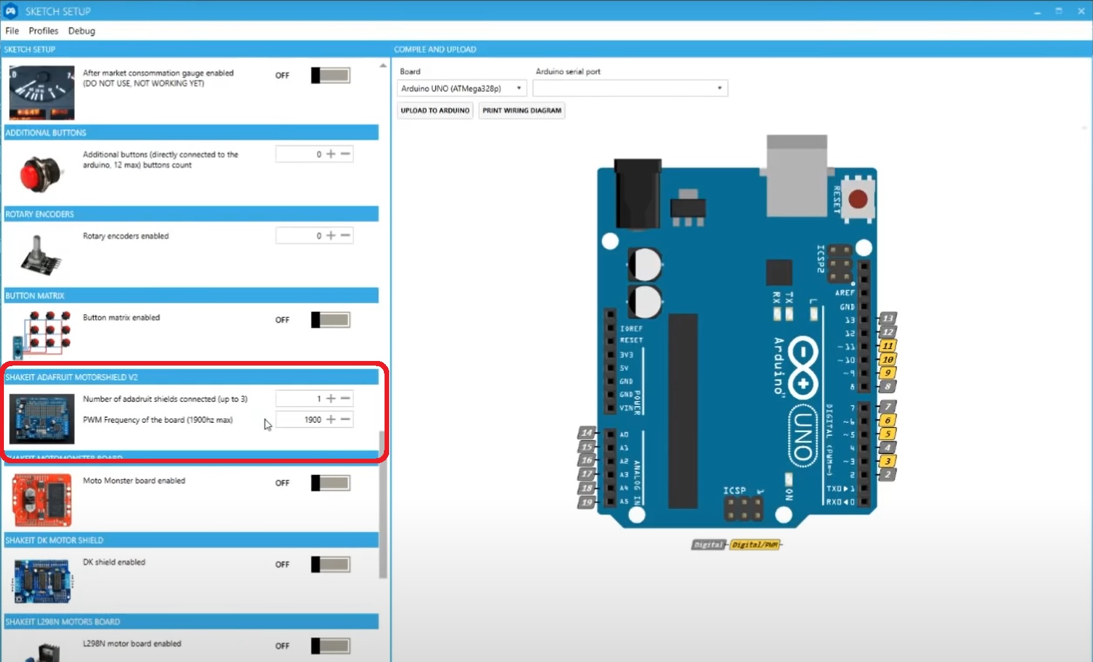Decrease additional buttons count with minus
Screen dimensions: 1093x662
pyautogui.click(x=345, y=154)
